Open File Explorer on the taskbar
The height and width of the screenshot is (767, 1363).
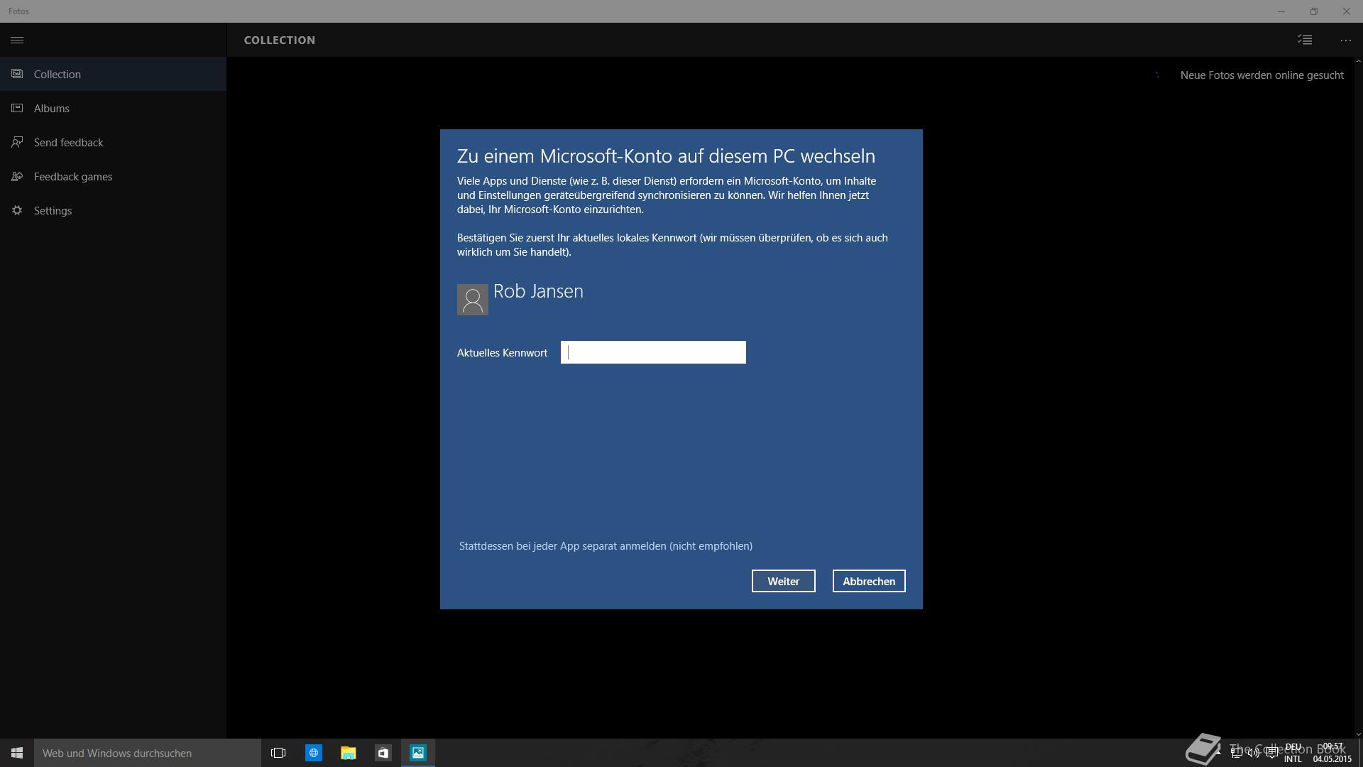click(348, 753)
